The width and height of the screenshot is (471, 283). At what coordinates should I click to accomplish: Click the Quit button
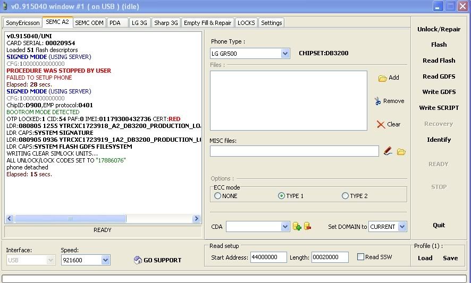[439, 225]
